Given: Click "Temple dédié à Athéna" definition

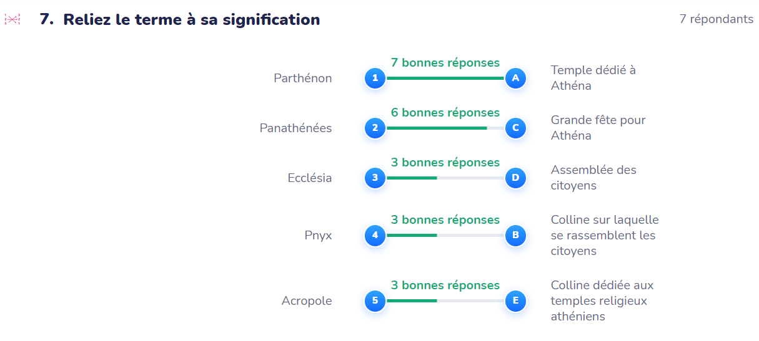Looking at the screenshot, I should click(x=593, y=78).
